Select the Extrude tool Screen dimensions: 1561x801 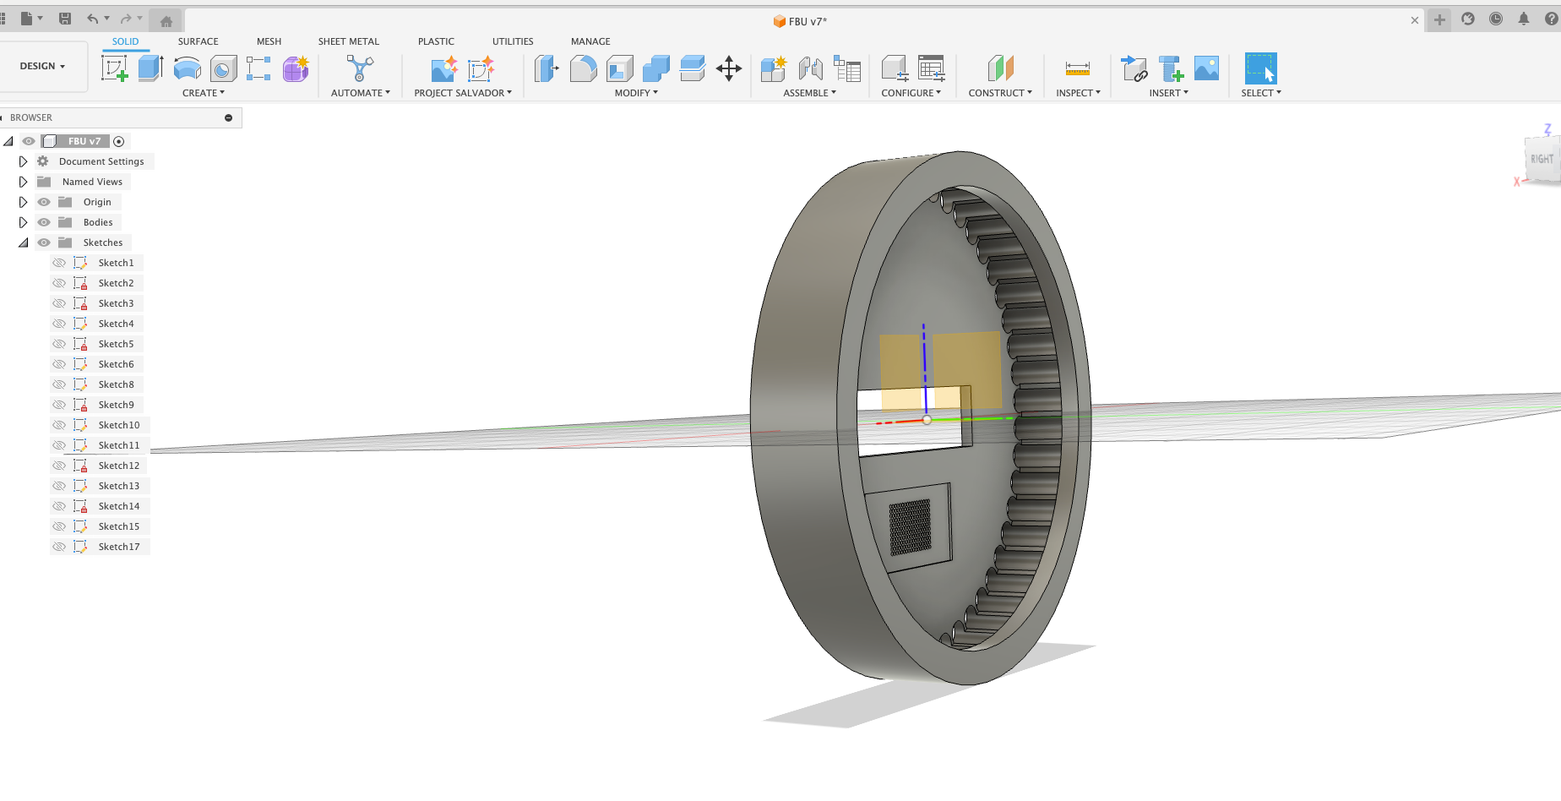pos(150,68)
